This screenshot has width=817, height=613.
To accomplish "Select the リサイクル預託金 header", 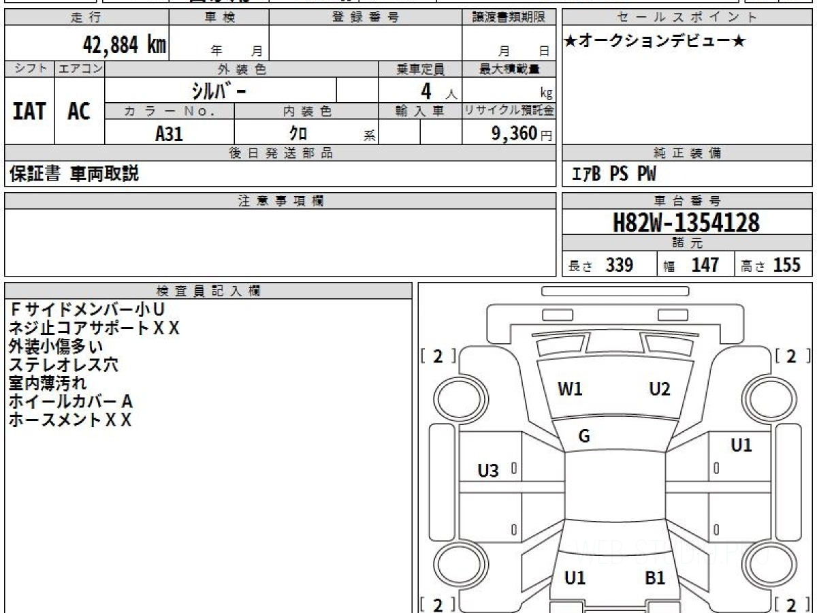I will click(509, 111).
